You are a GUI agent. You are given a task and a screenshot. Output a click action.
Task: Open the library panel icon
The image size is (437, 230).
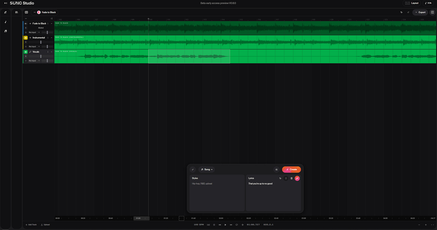coord(17,12)
